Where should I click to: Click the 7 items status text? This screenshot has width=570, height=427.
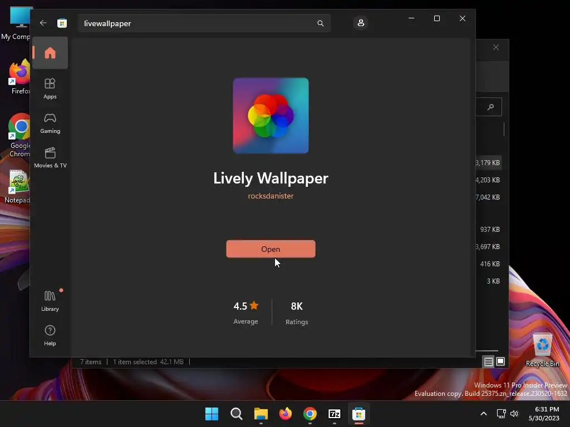click(91, 362)
